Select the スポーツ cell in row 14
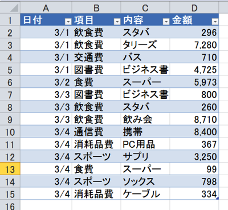This screenshot has height=210, width=228. [96, 181]
